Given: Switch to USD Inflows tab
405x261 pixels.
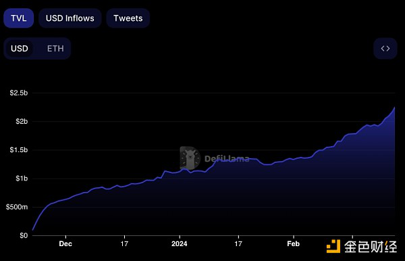Looking at the screenshot, I should (70, 18).
